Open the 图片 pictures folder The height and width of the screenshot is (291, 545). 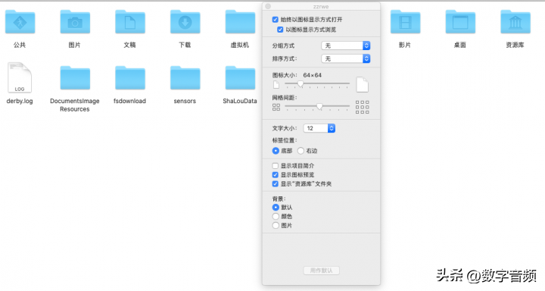pyautogui.click(x=75, y=22)
